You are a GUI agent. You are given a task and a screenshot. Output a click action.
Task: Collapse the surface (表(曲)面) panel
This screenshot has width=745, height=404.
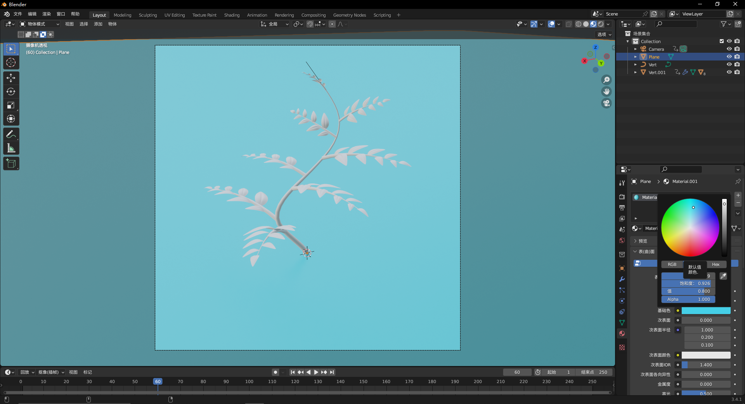644,252
